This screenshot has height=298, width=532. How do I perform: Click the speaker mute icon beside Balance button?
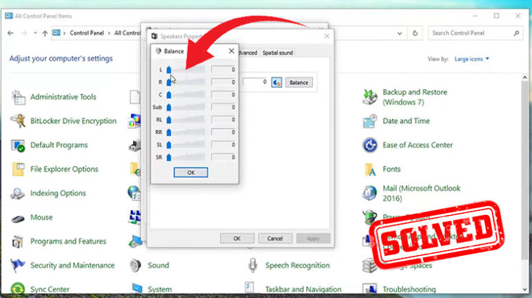tap(276, 82)
